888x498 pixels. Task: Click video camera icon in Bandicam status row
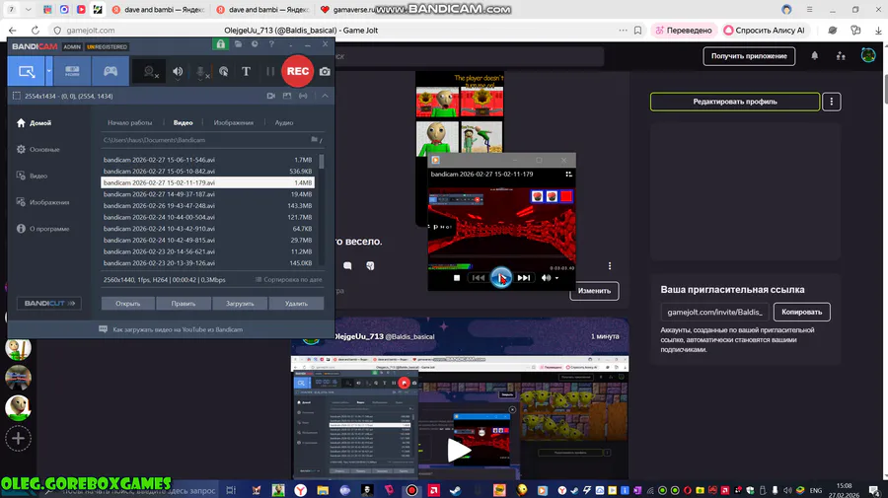pyautogui.click(x=271, y=97)
